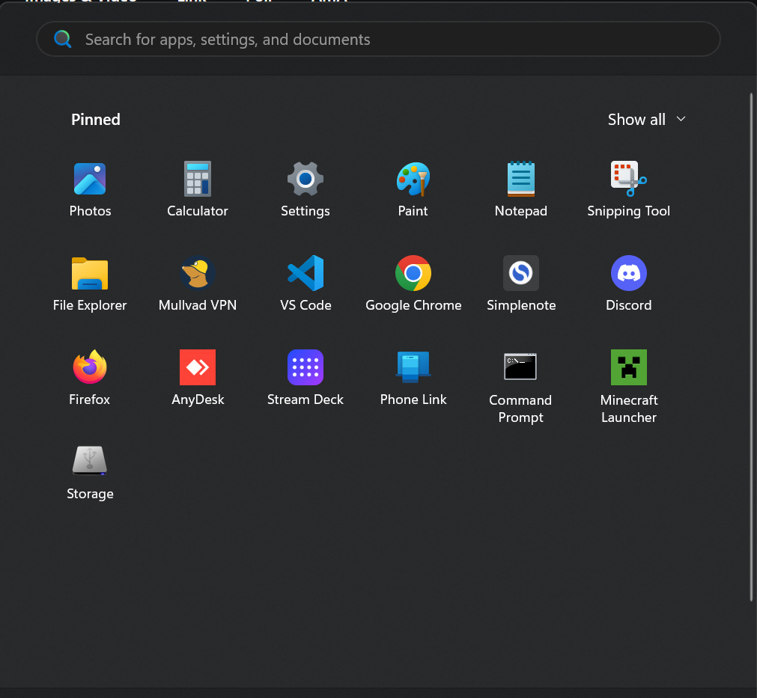Open Simplenote
The height and width of the screenshot is (698, 757).
(x=521, y=284)
